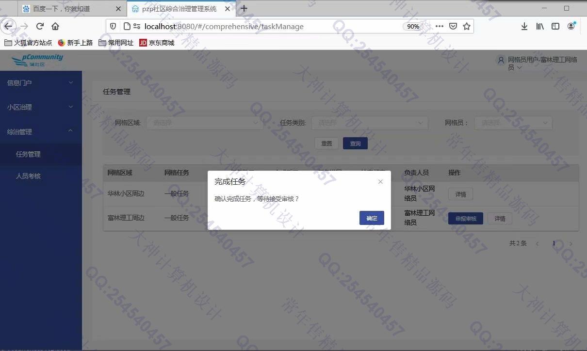Open the 网格区域 dropdown

tap(205, 123)
